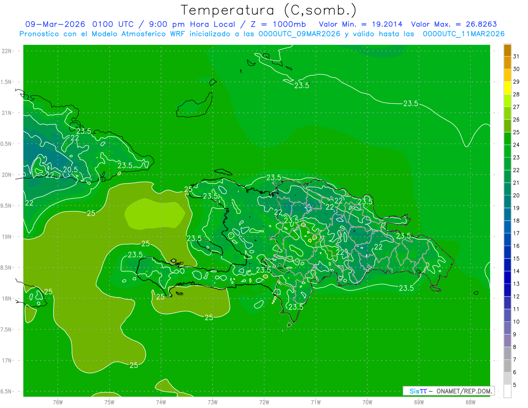Pick the purple swatch between 8 and 9
528x408 pixels.
tap(507, 341)
